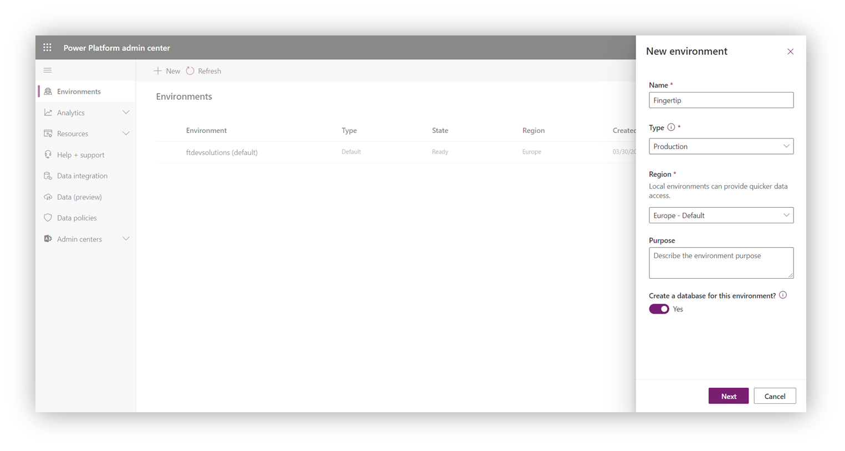This screenshot has width=845, height=451.
Task: Open the ftdevsolutions (default) environment
Action: point(222,152)
